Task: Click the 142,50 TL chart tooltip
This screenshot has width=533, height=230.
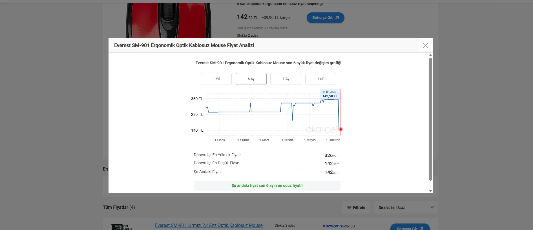Action: [x=330, y=94]
